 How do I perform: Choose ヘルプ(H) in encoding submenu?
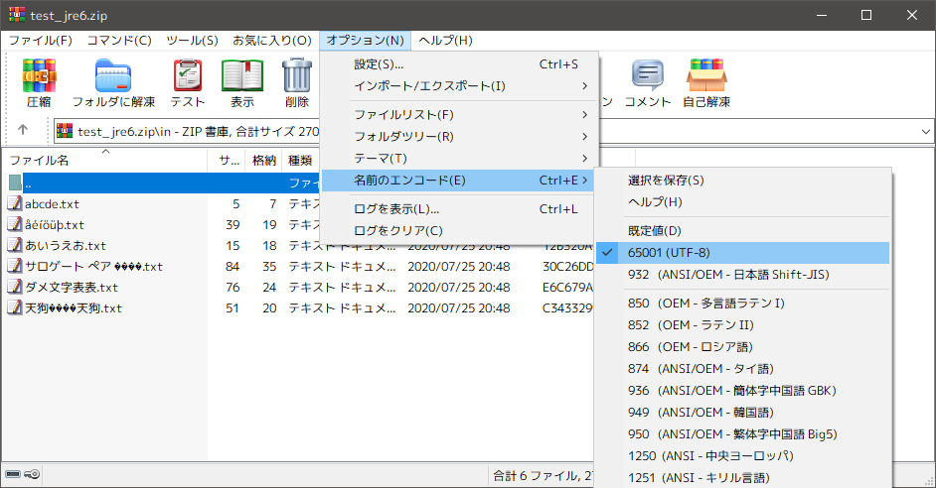click(x=742, y=202)
